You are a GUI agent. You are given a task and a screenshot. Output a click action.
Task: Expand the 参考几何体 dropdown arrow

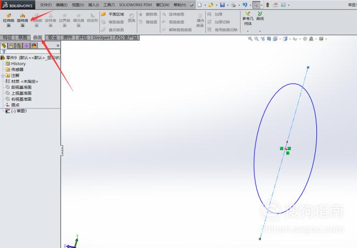pos(248,31)
